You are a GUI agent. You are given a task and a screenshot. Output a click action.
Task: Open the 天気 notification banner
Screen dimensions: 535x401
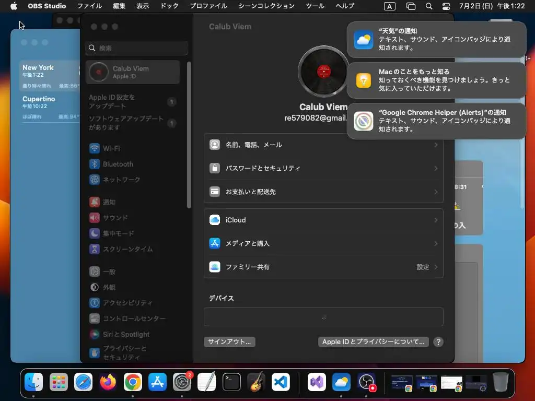[436, 40]
